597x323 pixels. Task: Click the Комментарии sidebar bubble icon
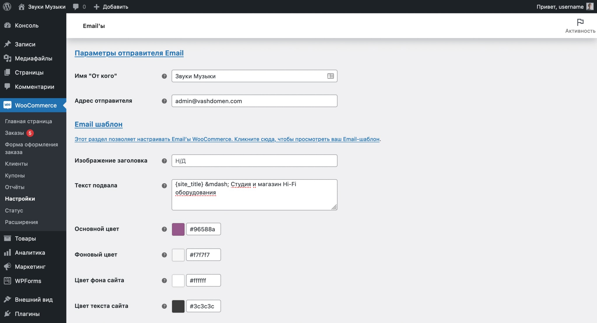tap(8, 86)
